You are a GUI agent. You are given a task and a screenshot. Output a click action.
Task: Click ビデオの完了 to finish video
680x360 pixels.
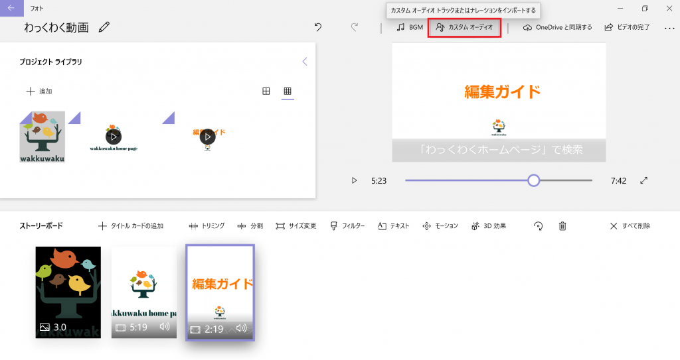(x=627, y=27)
